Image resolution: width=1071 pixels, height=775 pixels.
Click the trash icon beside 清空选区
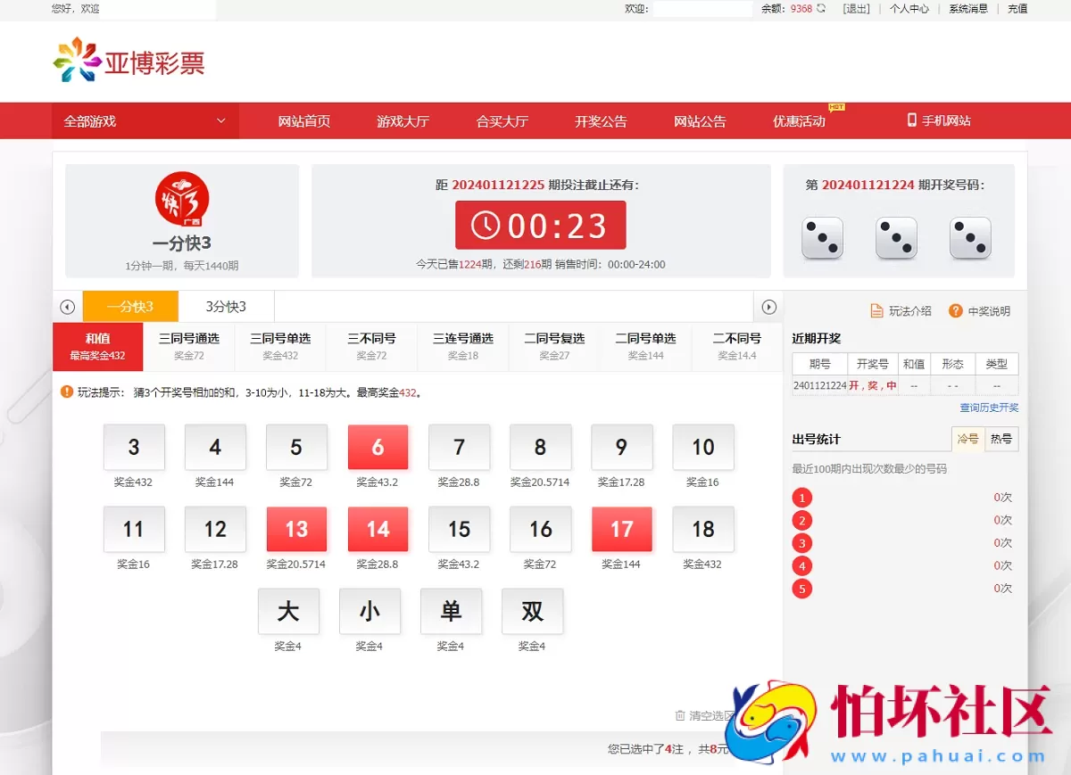coord(679,715)
